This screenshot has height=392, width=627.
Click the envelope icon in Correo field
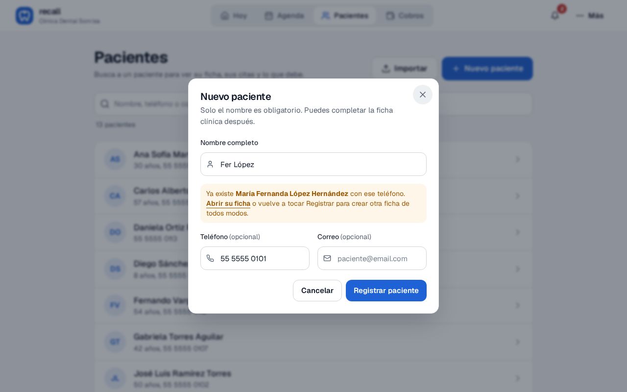tap(327, 258)
